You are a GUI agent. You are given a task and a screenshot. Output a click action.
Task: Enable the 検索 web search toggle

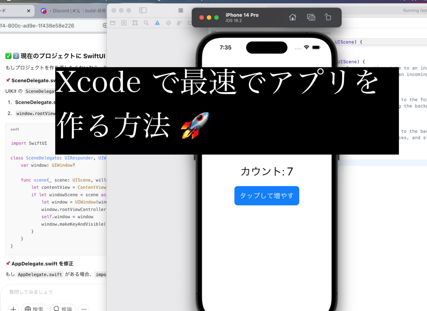point(34,309)
